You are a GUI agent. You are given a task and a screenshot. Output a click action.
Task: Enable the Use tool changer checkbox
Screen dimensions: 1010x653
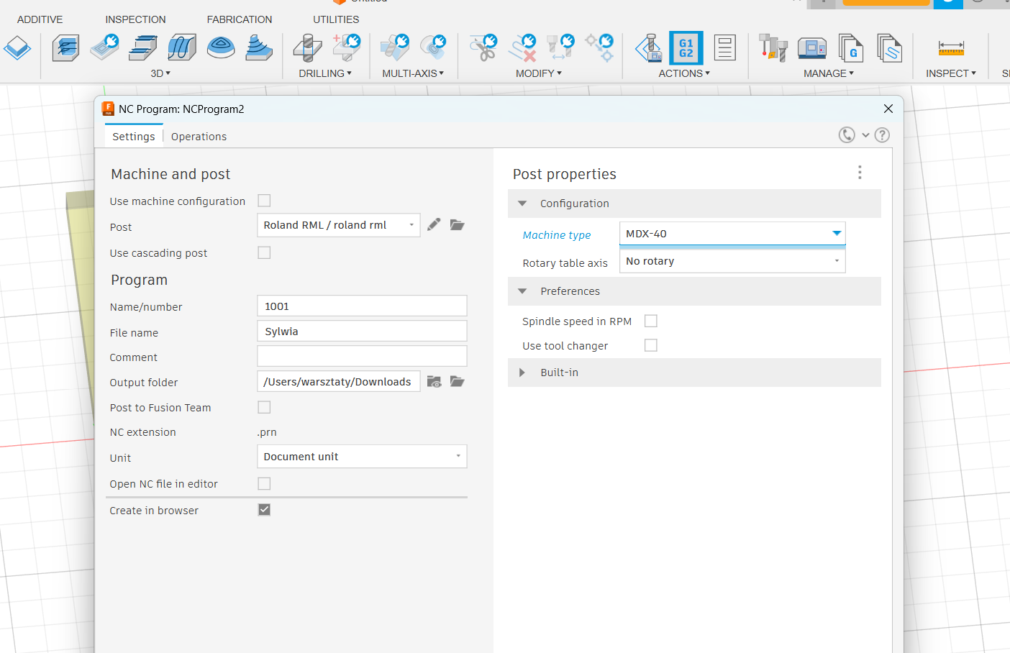(x=651, y=345)
